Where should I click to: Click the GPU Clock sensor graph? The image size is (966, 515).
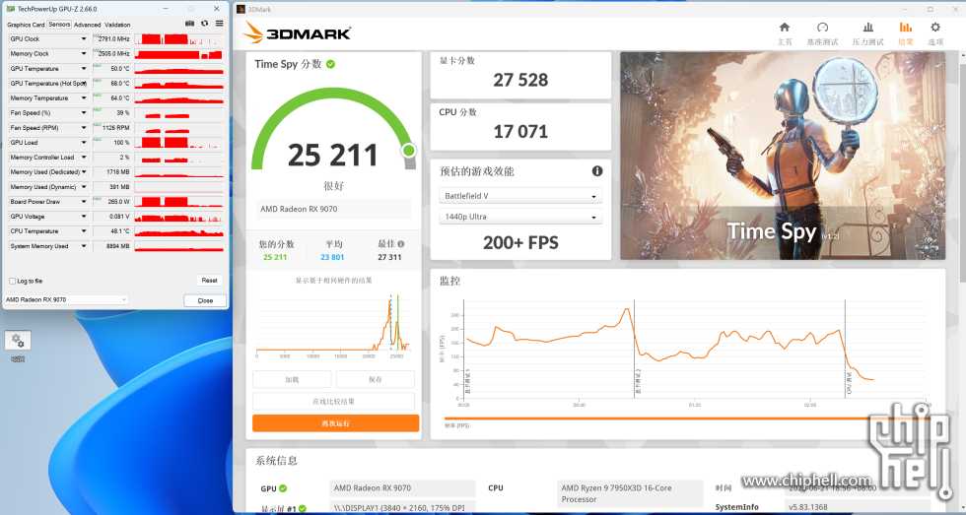click(x=178, y=38)
